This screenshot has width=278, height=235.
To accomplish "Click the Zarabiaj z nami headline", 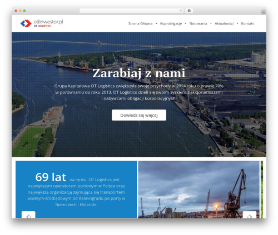I will (139, 73).
